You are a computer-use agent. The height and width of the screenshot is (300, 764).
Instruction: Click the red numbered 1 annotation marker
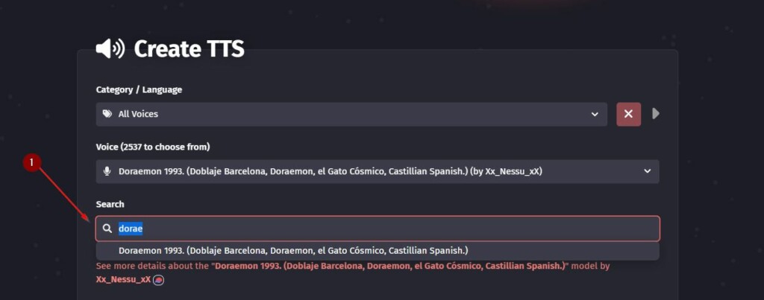pyautogui.click(x=31, y=162)
